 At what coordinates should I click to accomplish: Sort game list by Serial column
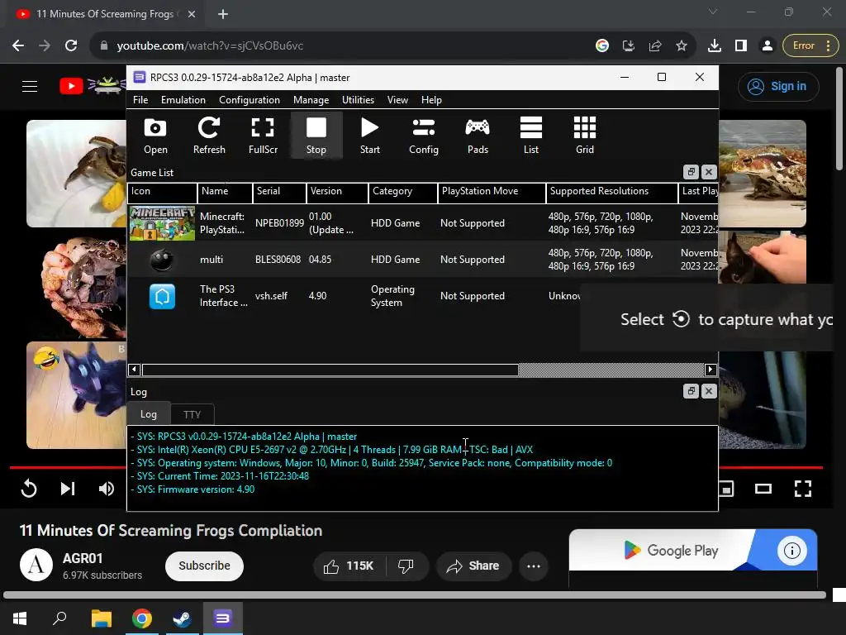[x=279, y=191]
